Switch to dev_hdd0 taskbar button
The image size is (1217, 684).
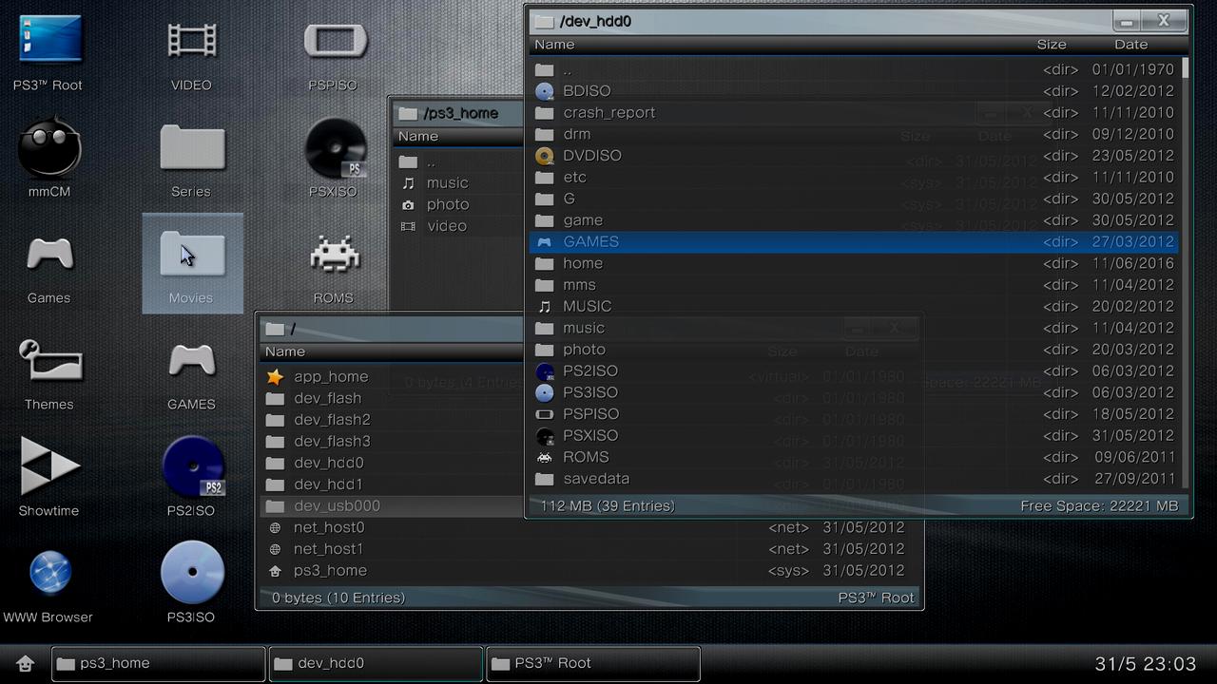[x=376, y=663]
